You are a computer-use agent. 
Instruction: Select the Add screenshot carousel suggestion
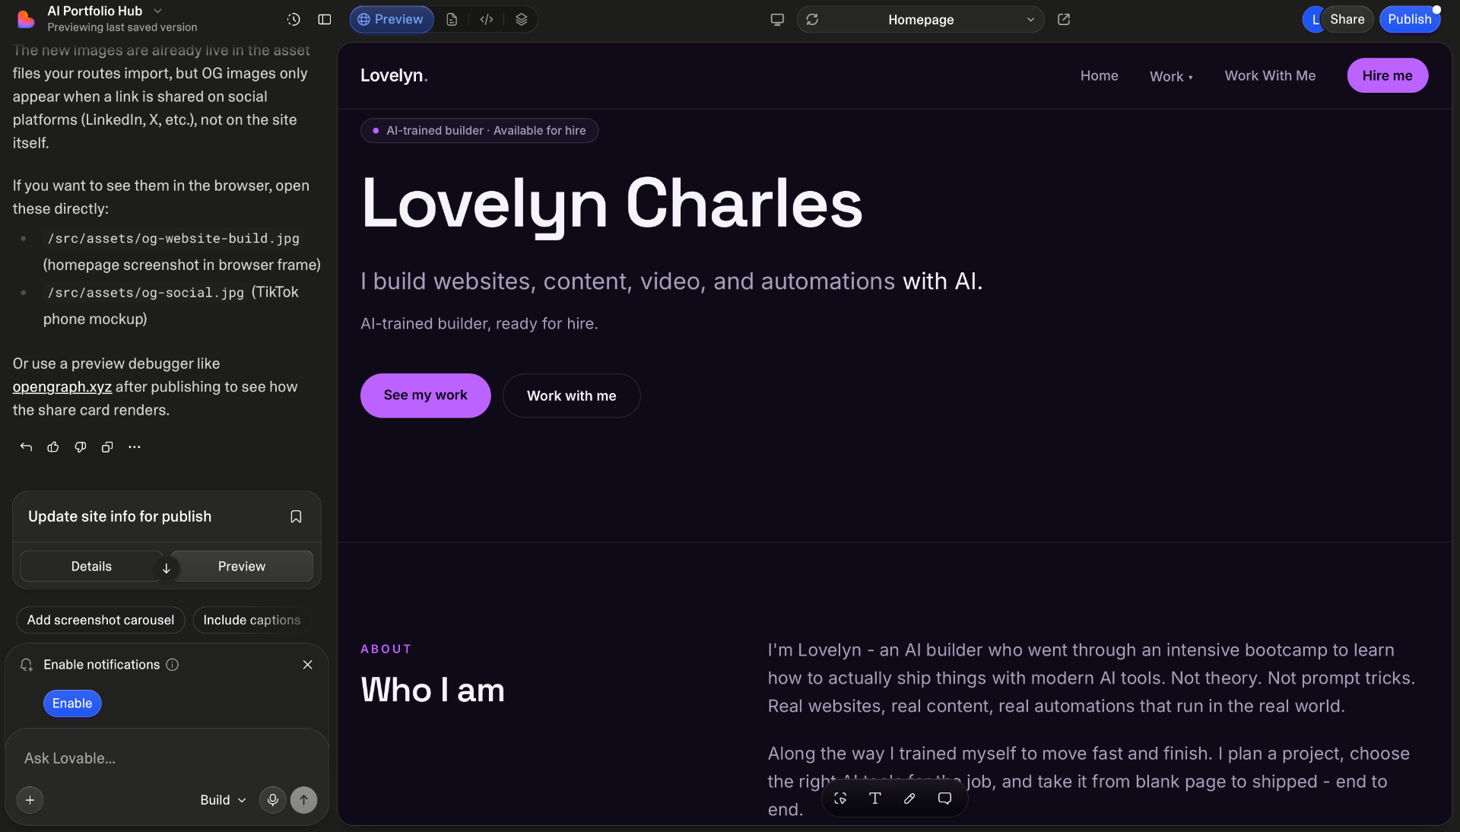pyautogui.click(x=100, y=621)
